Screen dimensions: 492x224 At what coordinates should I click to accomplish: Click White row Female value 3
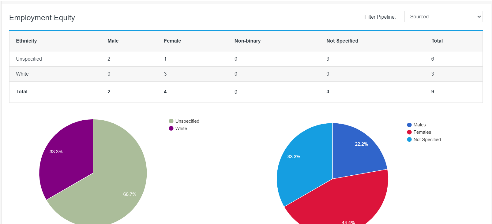[x=165, y=74]
